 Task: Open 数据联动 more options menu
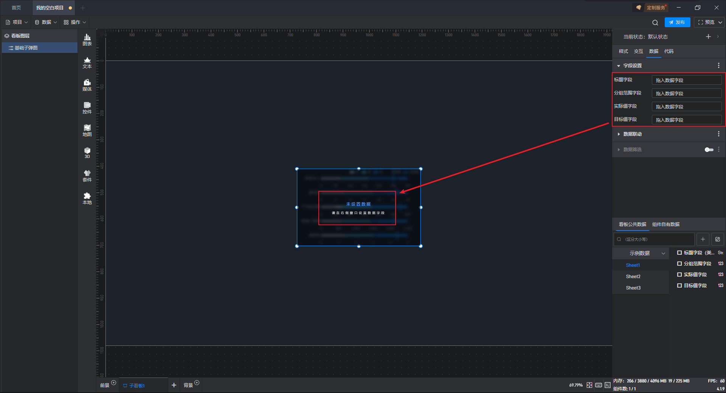click(719, 134)
